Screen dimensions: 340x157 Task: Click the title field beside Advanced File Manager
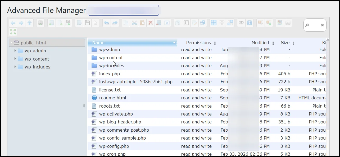123,10
